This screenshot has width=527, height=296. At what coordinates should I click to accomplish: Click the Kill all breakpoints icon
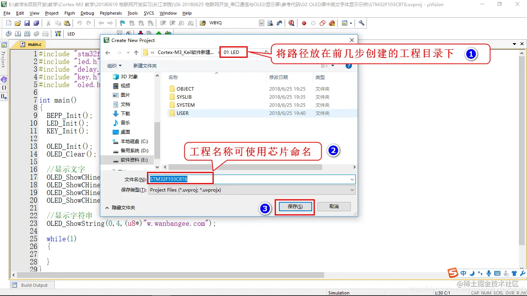332,23
